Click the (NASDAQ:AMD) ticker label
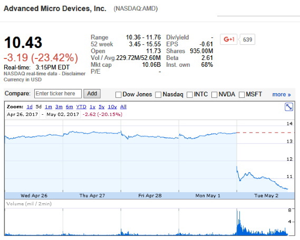The width and height of the screenshot is (300, 240). [136, 8]
